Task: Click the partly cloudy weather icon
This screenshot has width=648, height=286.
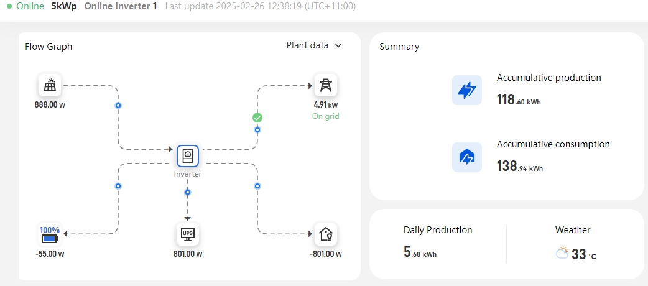Action: tap(562, 253)
